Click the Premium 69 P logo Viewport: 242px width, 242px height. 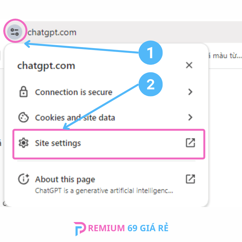pyautogui.click(x=80, y=229)
